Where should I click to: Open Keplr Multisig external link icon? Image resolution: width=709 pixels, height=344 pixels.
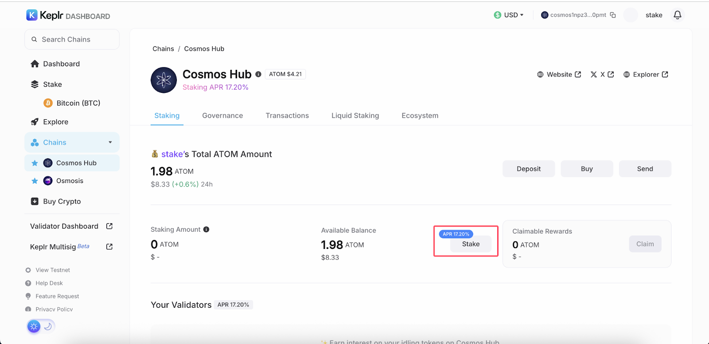[109, 247]
